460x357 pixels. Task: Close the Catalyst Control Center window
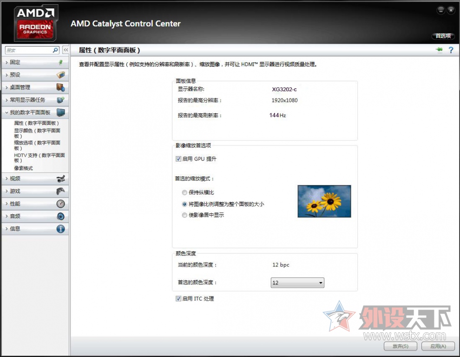point(451,10)
